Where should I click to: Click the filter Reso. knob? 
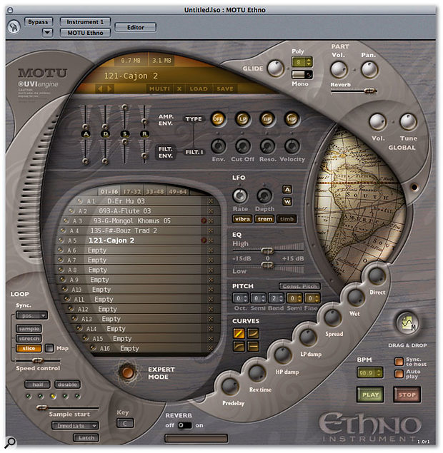point(267,146)
